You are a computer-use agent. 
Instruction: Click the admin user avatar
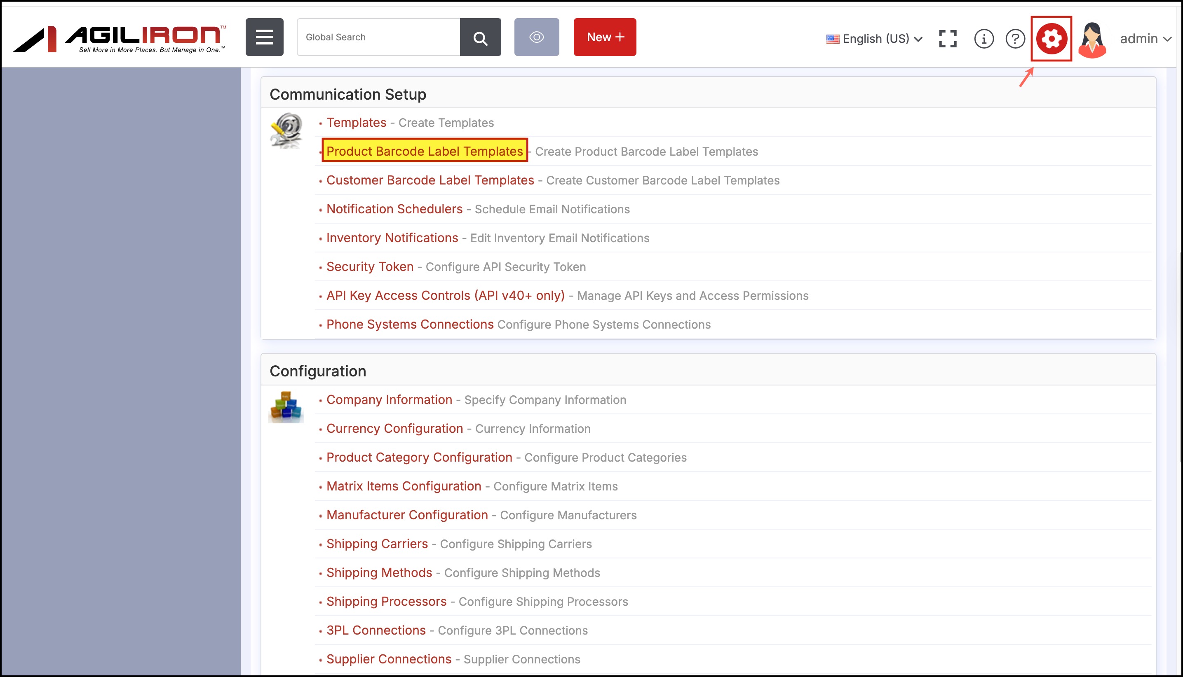click(1092, 40)
